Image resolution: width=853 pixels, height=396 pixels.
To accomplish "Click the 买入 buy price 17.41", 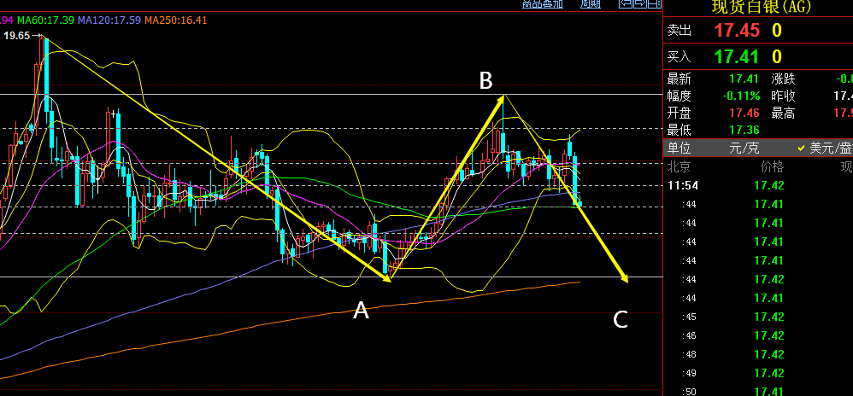I will (x=737, y=57).
